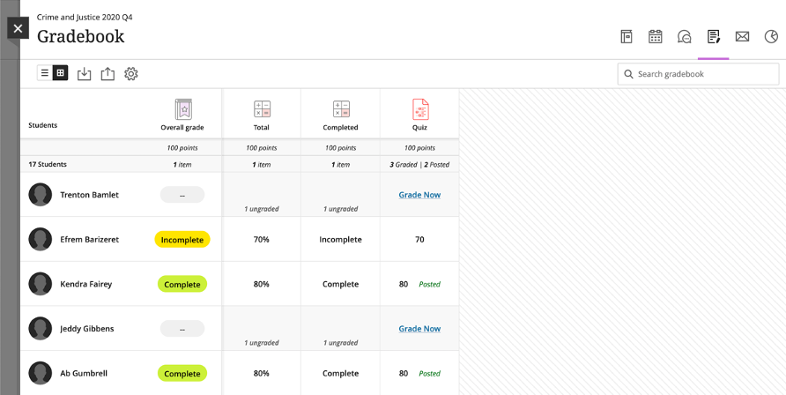Click Jeddy Gibbens's Completed 1 ungraded cell
786x395 pixels.
click(x=340, y=328)
